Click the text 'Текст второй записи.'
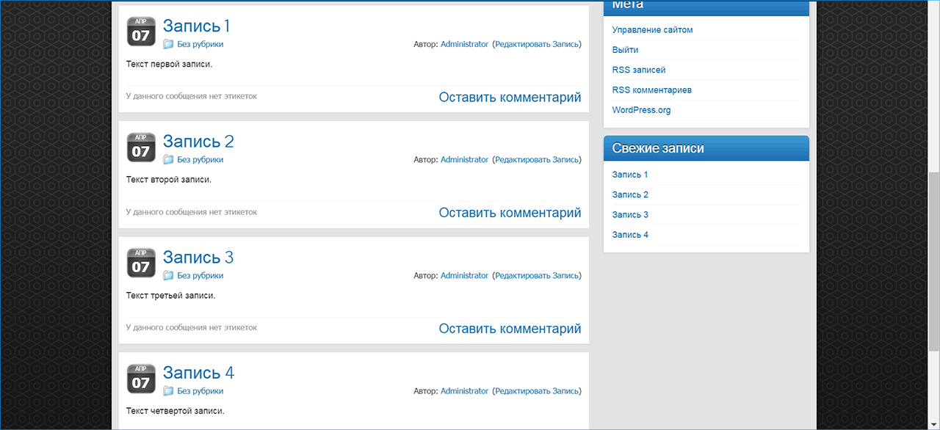 tap(169, 180)
